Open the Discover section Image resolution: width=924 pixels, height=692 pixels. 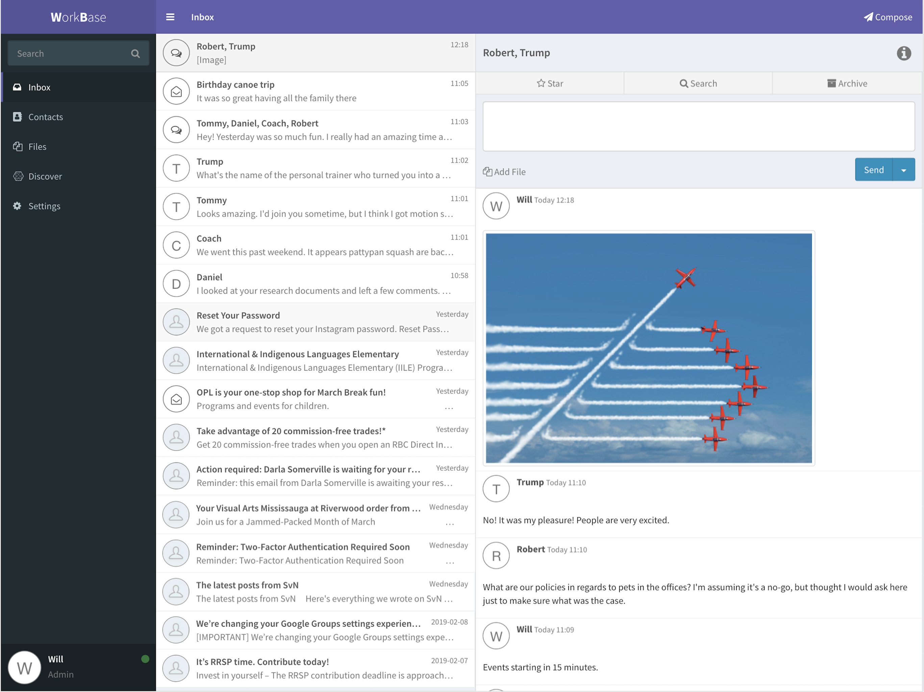tap(45, 176)
